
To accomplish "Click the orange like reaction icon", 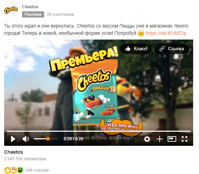I will [x=7, y=170].
